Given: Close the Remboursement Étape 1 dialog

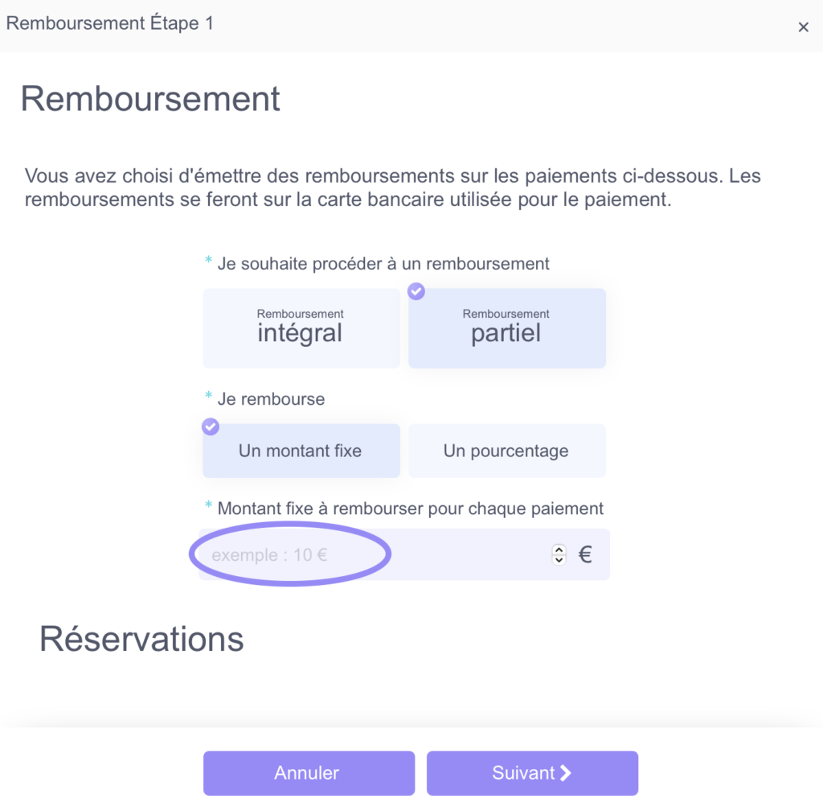Looking at the screenshot, I should [803, 27].
